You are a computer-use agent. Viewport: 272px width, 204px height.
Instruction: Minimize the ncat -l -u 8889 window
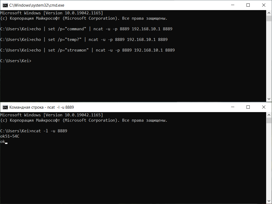tap(232, 107)
